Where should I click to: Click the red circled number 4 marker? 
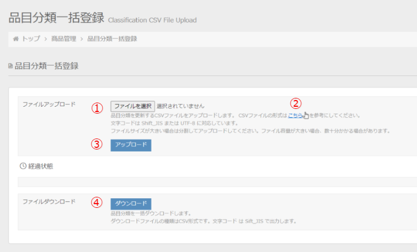coord(96,203)
